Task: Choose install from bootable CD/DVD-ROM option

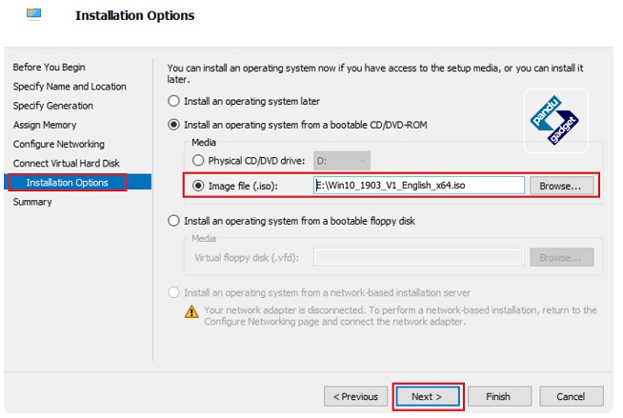Action: [173, 125]
